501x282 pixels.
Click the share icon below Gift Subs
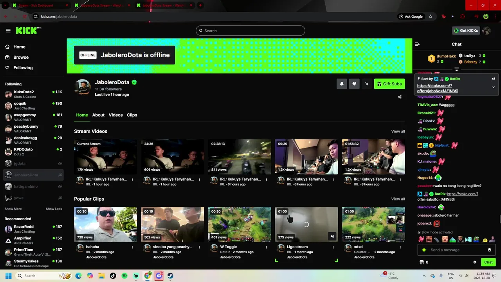[400, 97]
